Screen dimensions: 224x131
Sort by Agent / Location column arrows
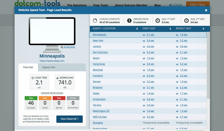(137, 29)
